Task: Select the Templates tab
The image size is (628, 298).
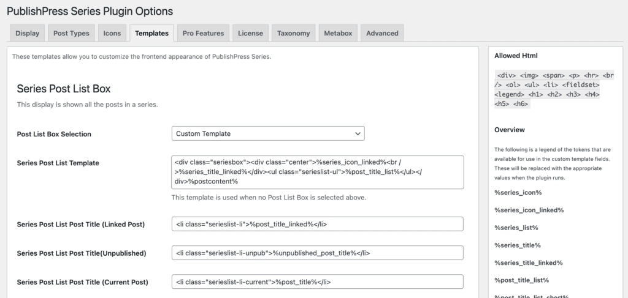Action: coord(151,33)
